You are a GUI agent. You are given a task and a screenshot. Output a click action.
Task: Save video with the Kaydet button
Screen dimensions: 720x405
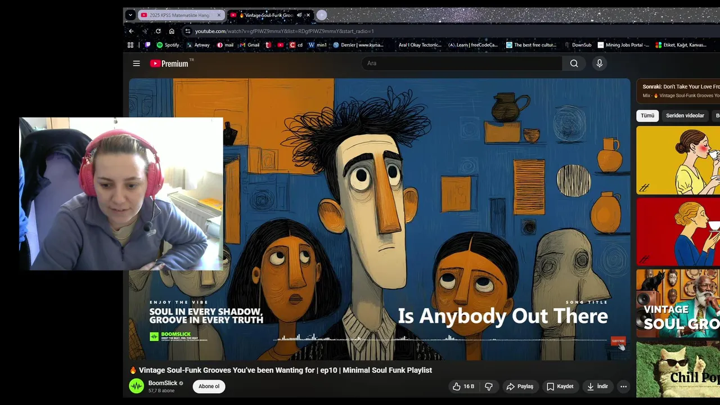[x=560, y=386]
